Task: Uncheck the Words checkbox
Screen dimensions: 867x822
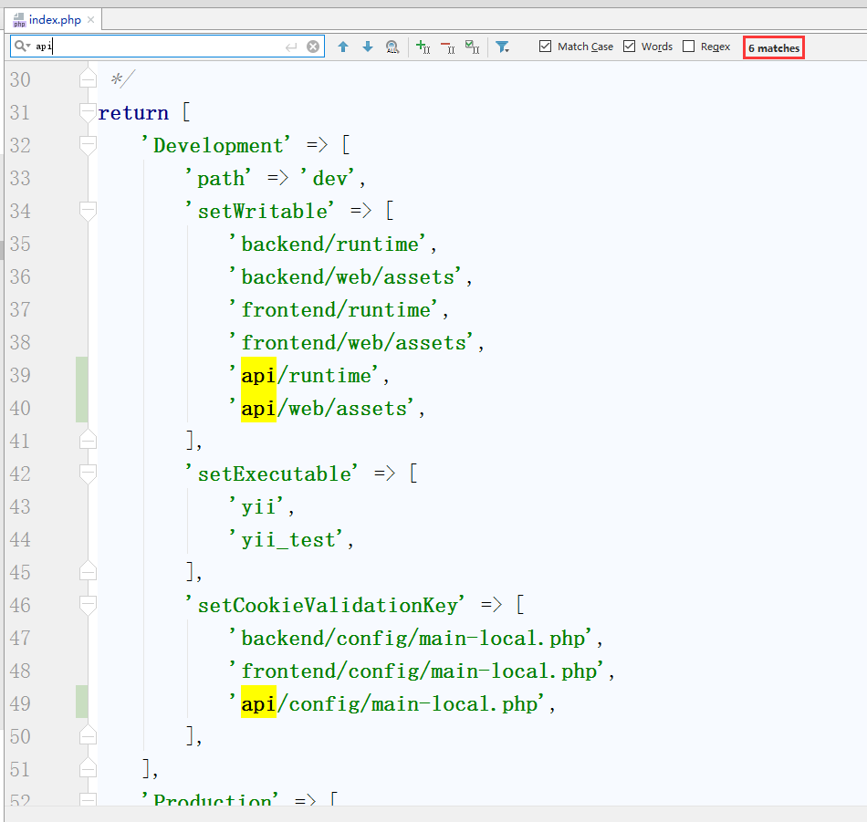Action: point(630,47)
